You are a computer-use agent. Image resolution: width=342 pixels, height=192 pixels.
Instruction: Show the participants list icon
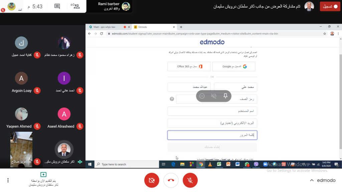[75, 6]
